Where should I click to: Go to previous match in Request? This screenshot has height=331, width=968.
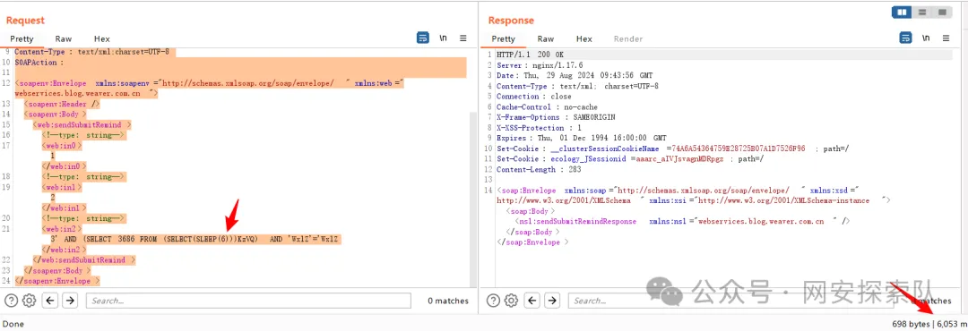(51, 301)
